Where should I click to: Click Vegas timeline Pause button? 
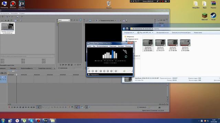point(20,107)
